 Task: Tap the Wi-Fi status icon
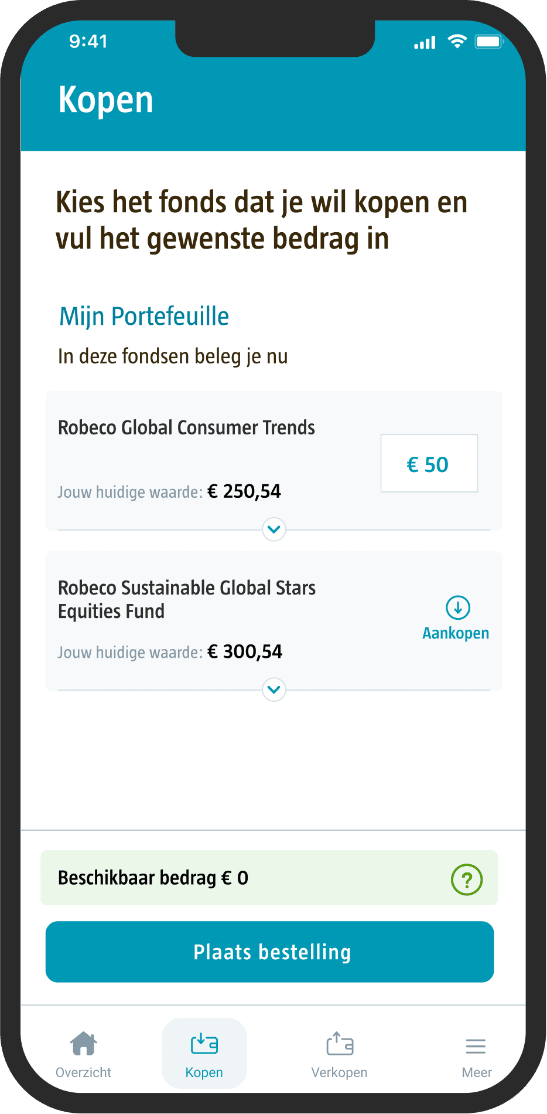[x=457, y=41]
